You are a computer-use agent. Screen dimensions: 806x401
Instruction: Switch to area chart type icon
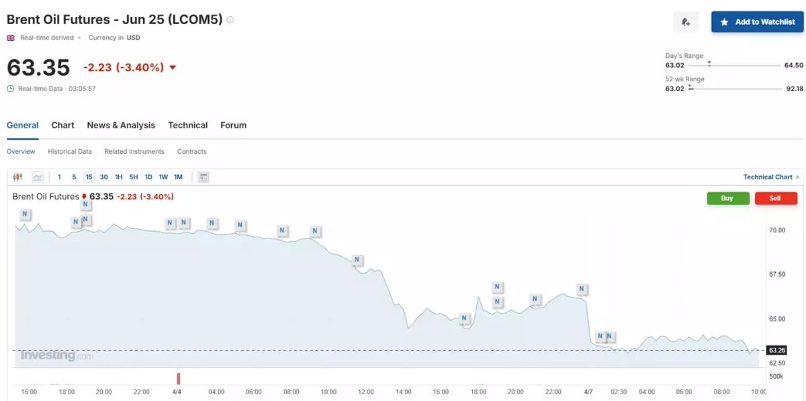(38, 177)
